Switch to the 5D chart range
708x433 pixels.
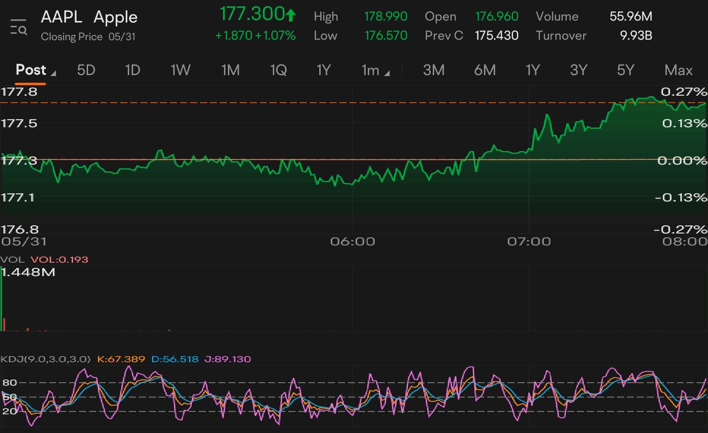(x=86, y=70)
